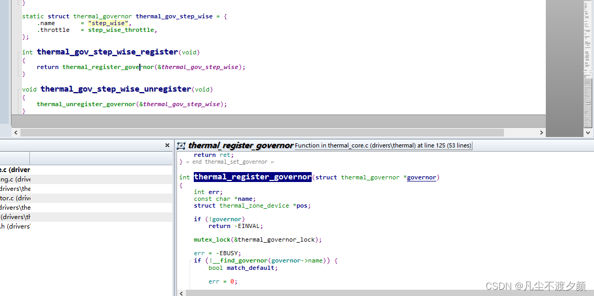Click 'bool match_default;' declaration

243,268
